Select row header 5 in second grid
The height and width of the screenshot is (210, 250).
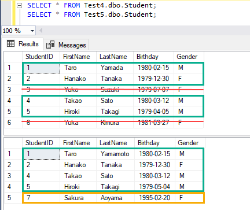13,198
